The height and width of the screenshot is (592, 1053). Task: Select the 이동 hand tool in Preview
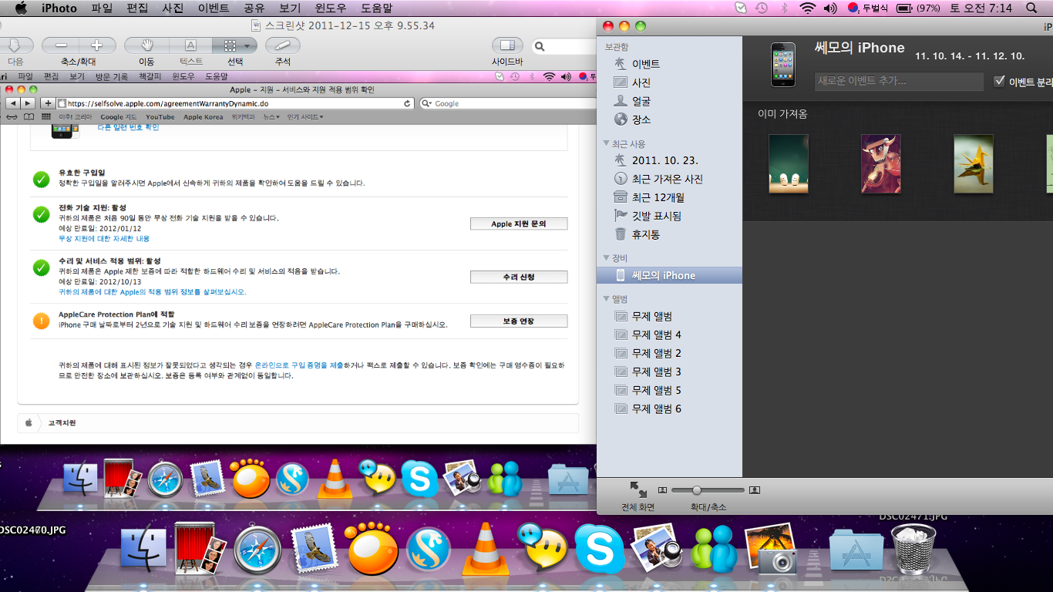146,45
